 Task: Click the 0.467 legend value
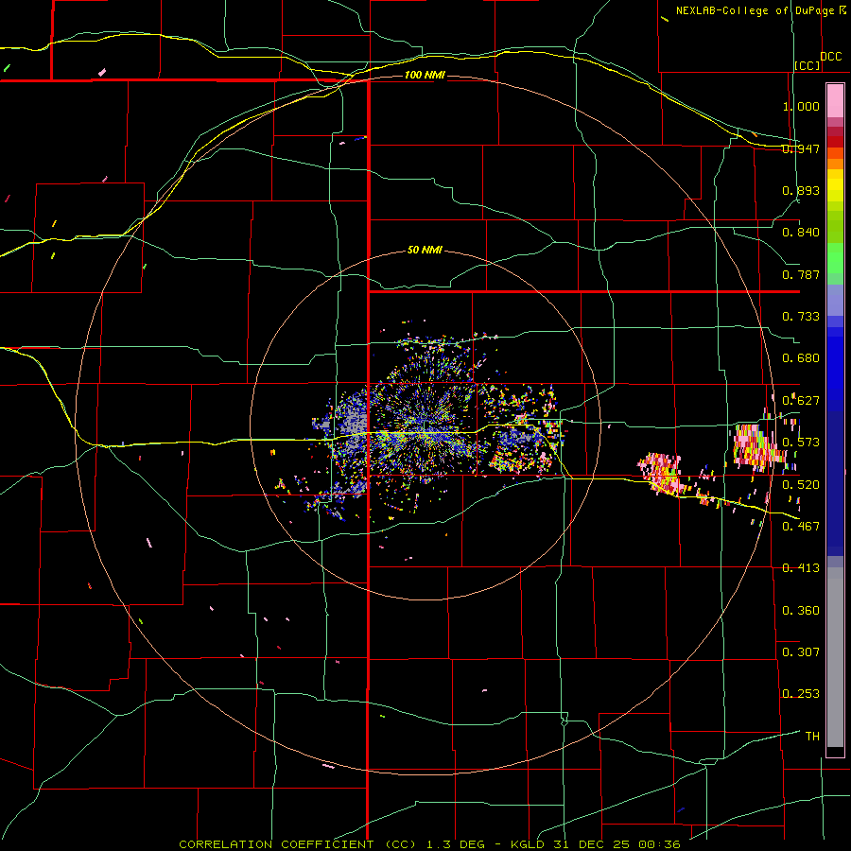(x=801, y=526)
